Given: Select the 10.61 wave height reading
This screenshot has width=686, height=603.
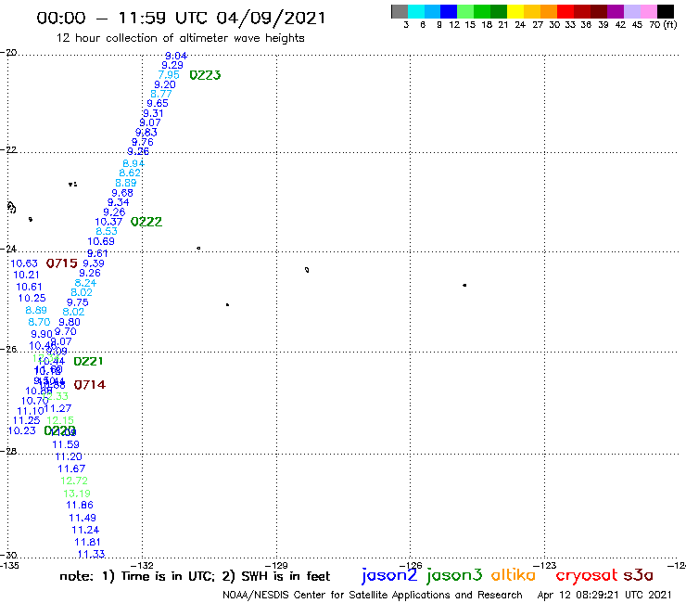Looking at the screenshot, I should [29, 287].
